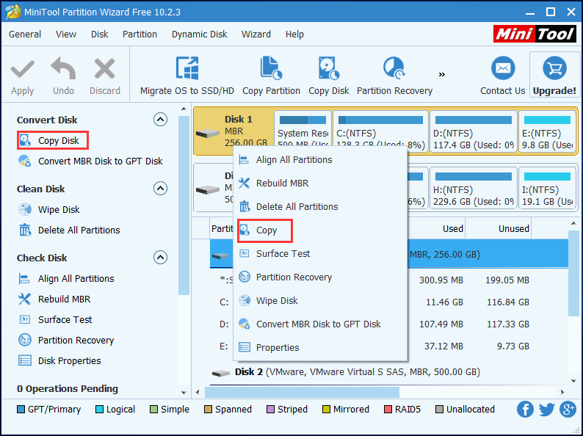583x436 pixels.
Task: Select E:(NTFS) partition block
Action: (x=547, y=131)
